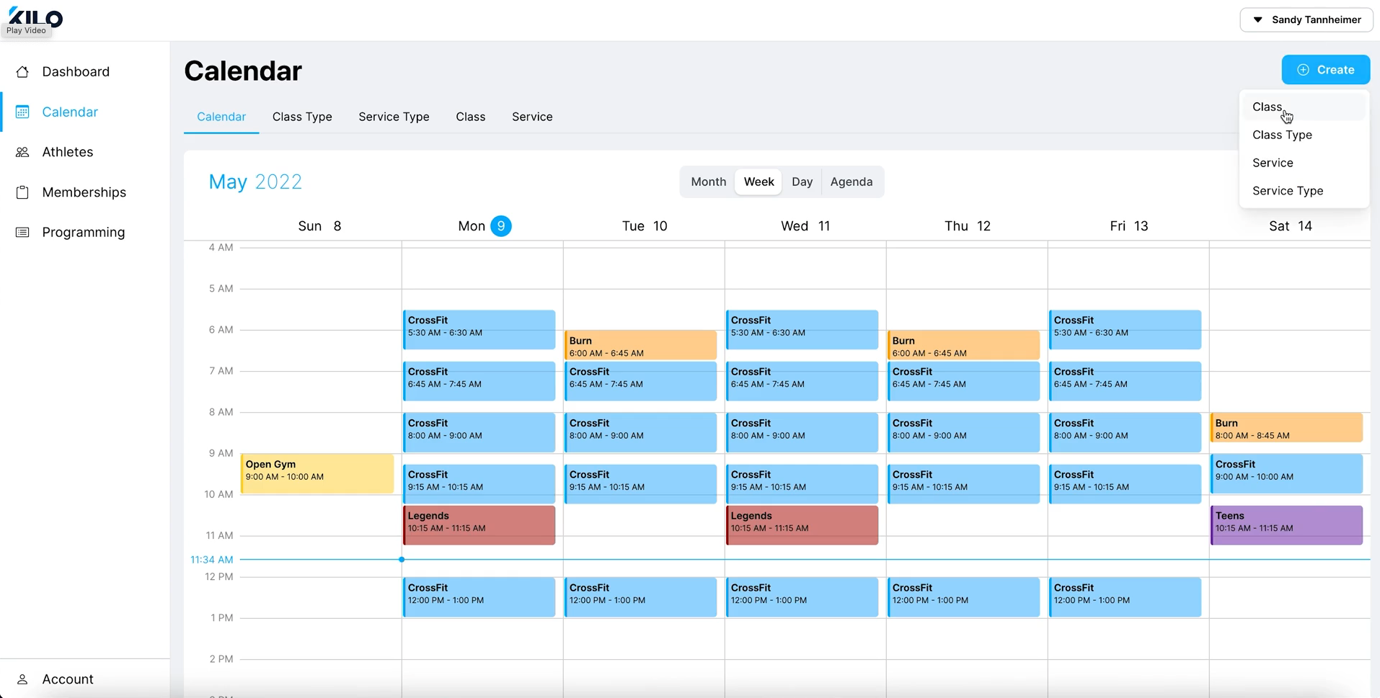Open the Legends class at 10:15 on Monday
1380x698 pixels.
click(479, 524)
